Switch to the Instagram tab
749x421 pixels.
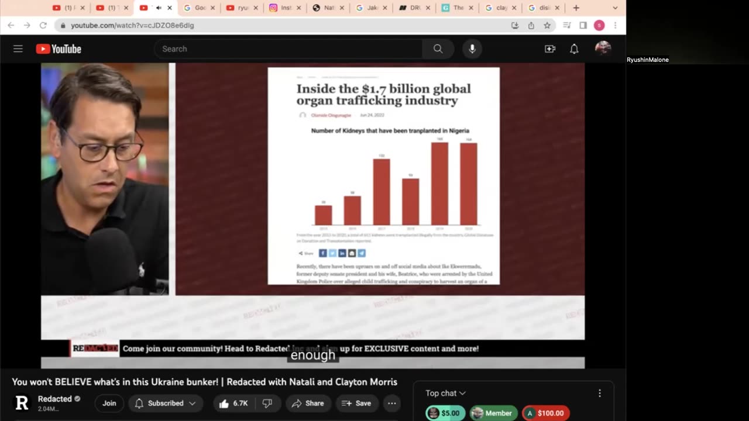285,8
